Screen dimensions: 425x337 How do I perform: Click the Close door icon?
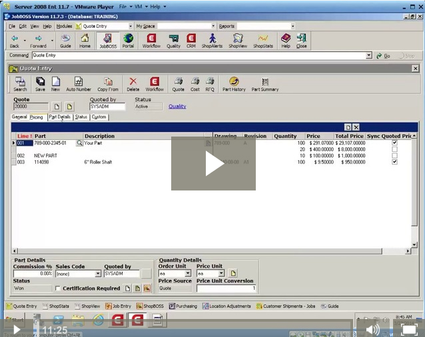(301, 41)
